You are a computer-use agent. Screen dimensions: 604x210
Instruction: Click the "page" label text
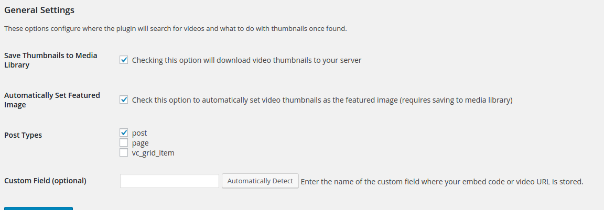[140, 143]
